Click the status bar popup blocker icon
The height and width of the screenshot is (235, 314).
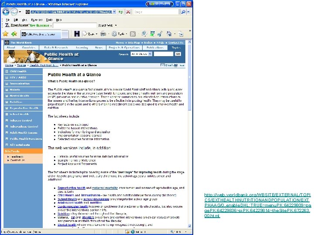point(127,232)
